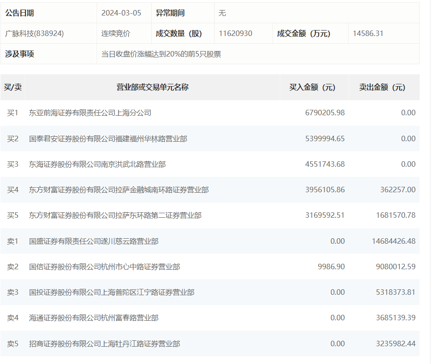Select the date 2024-03-05
Image resolution: width=431 pixels, height=364 pixels.
[x=121, y=13]
